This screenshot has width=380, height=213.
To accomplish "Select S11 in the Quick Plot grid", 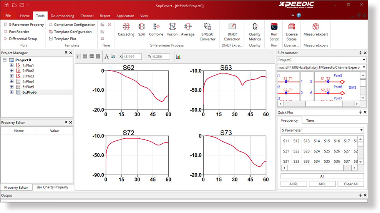I will tap(286, 141).
